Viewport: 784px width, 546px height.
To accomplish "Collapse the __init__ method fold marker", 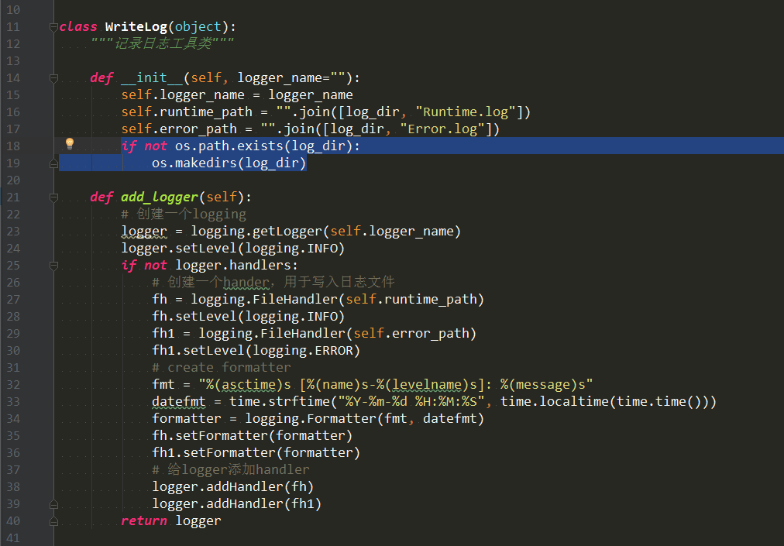I will click(53, 78).
